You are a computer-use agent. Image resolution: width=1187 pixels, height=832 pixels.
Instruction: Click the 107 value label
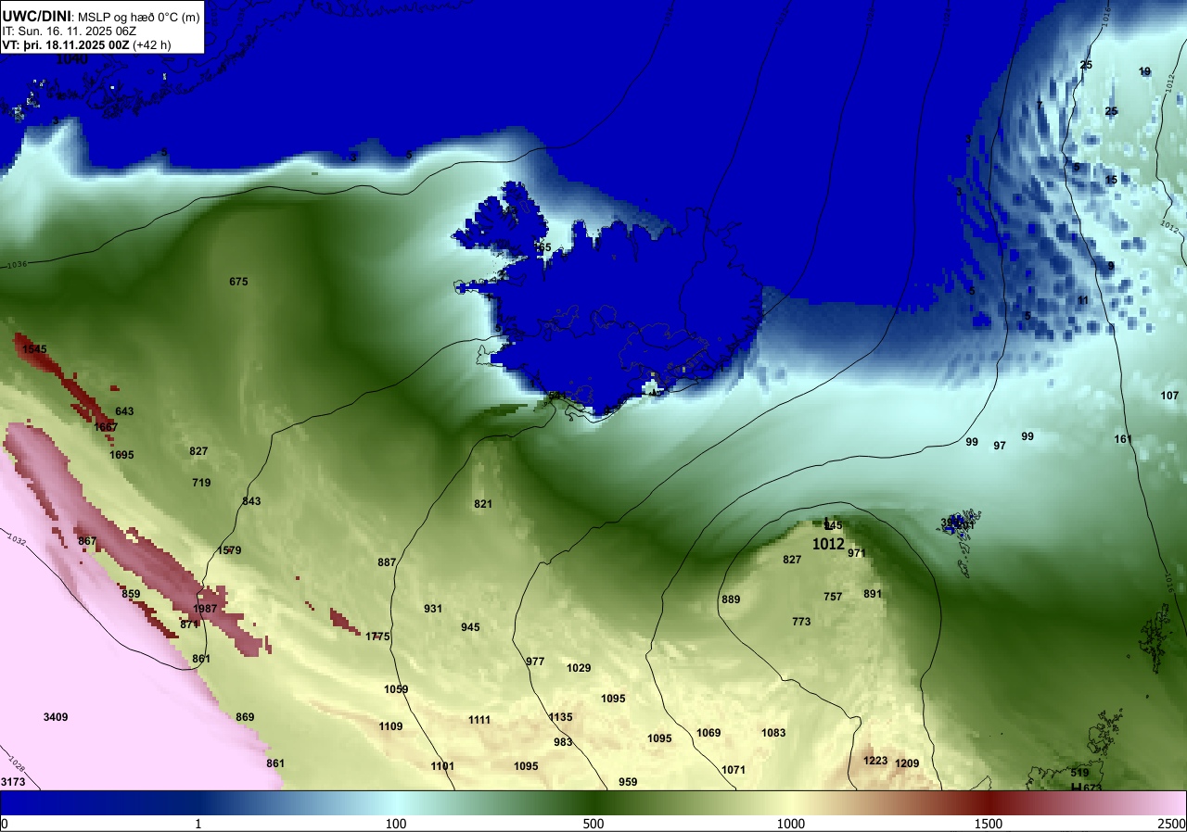point(1169,396)
